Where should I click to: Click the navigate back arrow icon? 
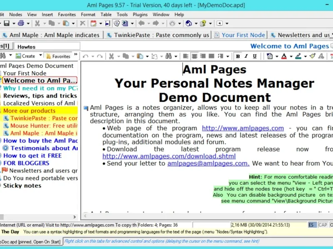pyautogui.click(x=142, y=23)
